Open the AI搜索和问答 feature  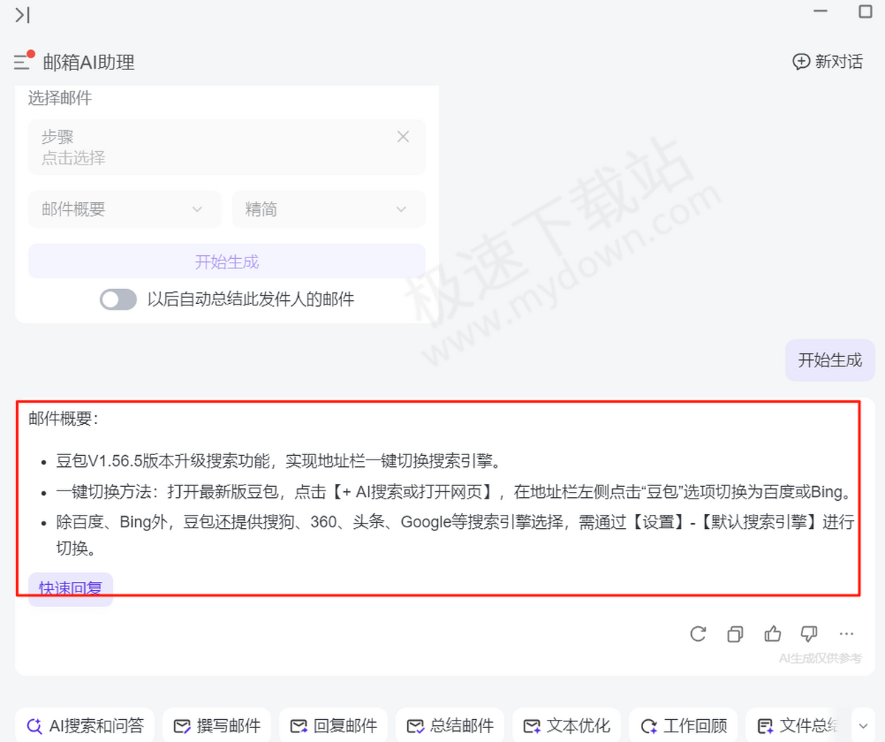click(85, 726)
